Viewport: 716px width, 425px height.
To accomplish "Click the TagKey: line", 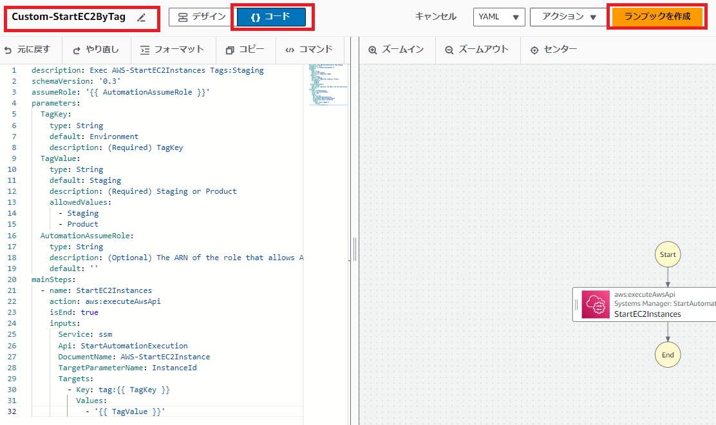I will click(x=56, y=114).
